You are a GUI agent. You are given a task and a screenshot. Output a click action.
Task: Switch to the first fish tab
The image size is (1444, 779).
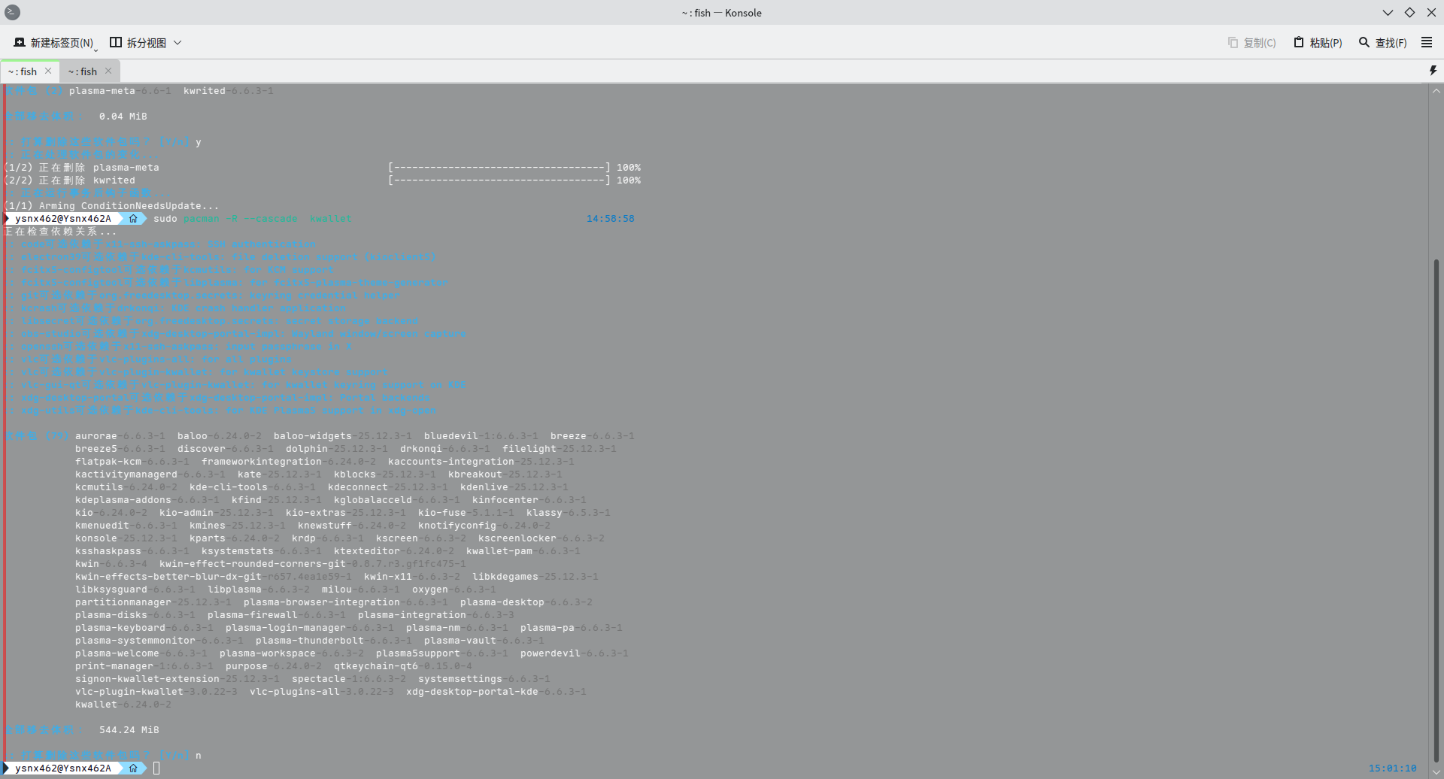pos(23,71)
